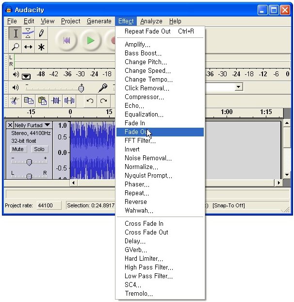Screen dimensions: 294x302
Task: Choose highlighted Fade Out effect
Action: (160, 132)
